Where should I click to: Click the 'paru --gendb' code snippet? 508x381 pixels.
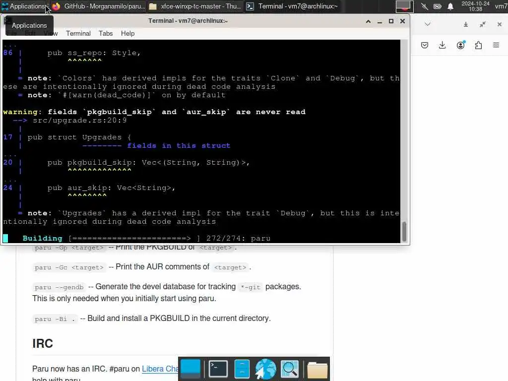tap(60, 287)
